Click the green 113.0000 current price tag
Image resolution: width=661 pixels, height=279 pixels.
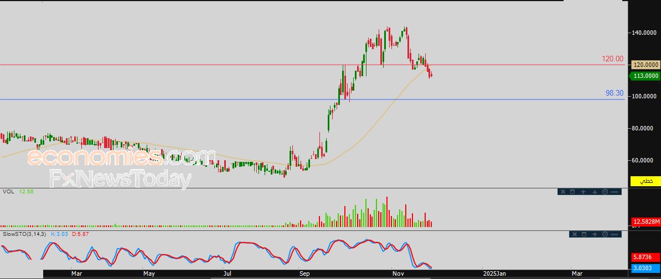(x=645, y=76)
